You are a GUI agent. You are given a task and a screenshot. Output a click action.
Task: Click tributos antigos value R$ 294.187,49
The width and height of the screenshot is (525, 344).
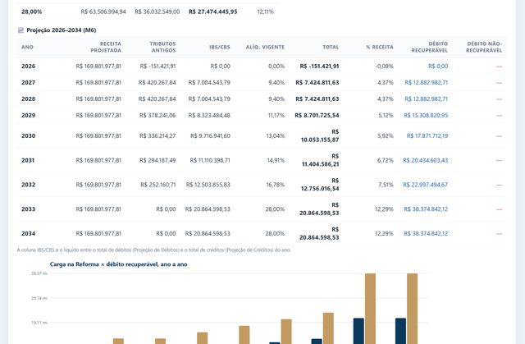157,160
